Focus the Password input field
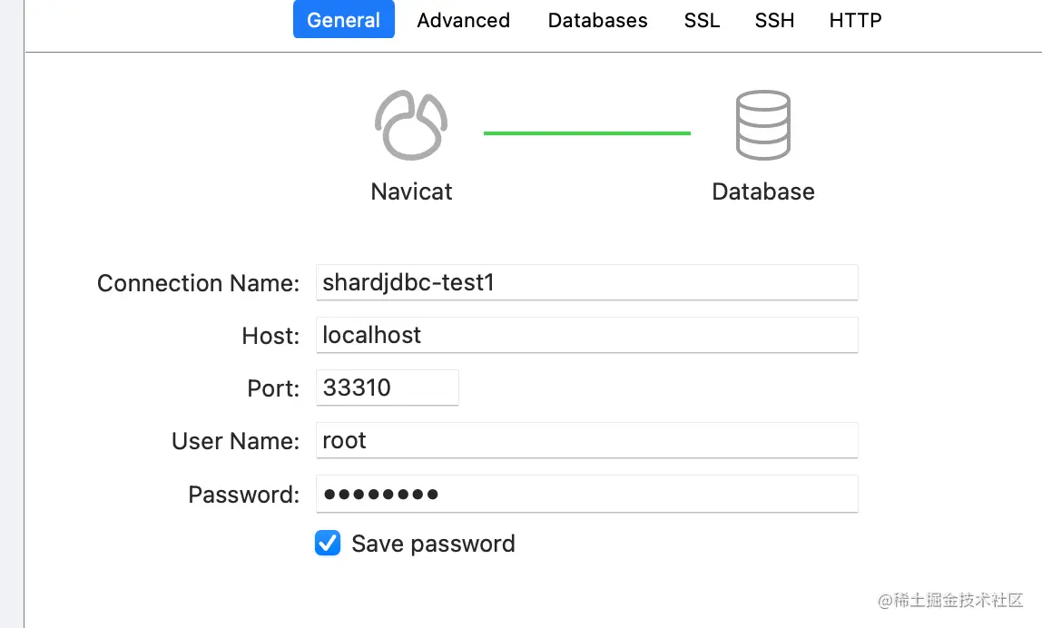Screen dimensions: 1042x628 click(586, 495)
